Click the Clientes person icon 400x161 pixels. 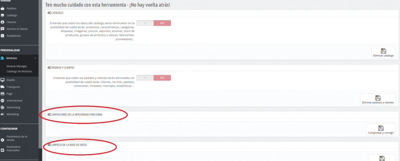click(2, 22)
